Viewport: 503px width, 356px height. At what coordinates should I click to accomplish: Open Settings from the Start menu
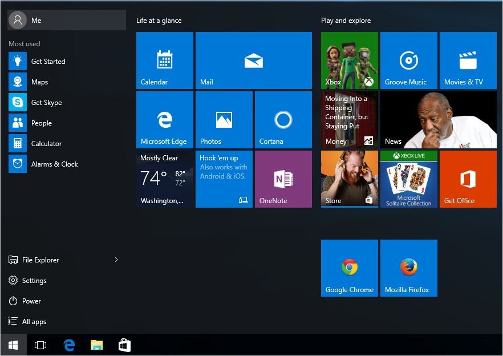(x=34, y=281)
